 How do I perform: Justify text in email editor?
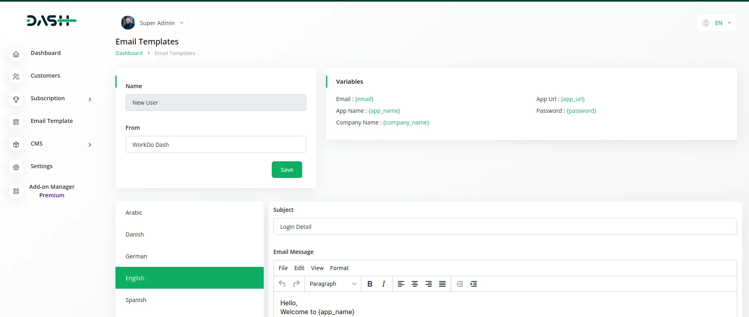click(442, 284)
